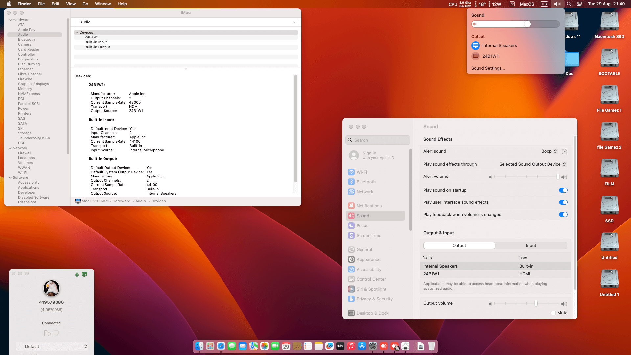Check the Mute checkbox
This screenshot has height=355, width=631.
(553, 313)
